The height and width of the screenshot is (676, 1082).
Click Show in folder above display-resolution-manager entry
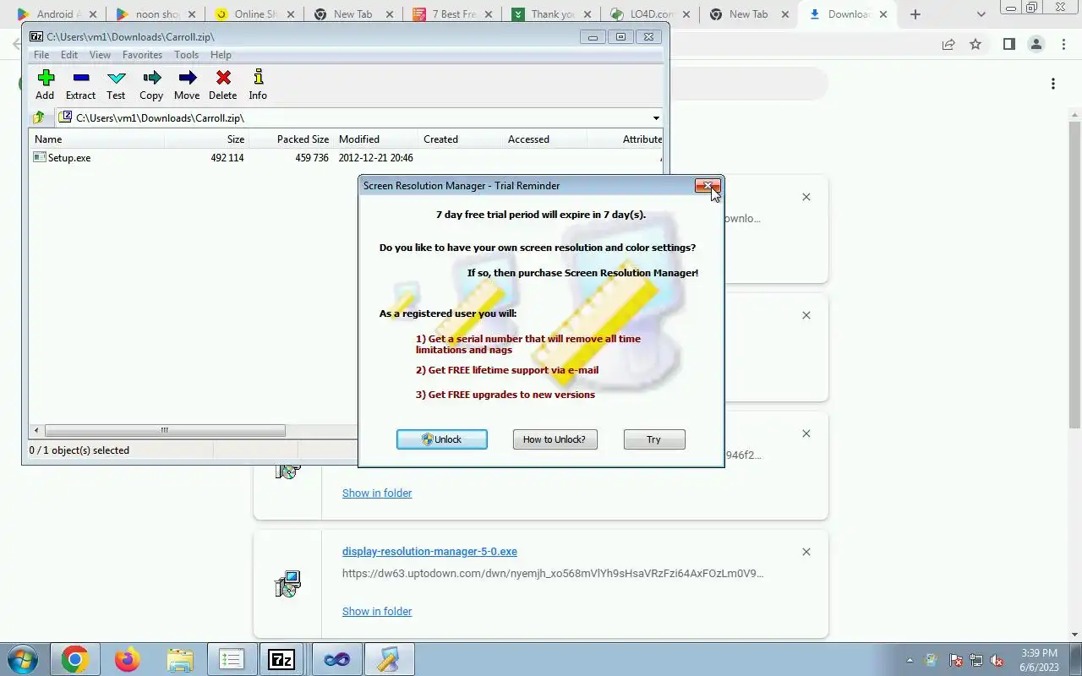[377, 493]
